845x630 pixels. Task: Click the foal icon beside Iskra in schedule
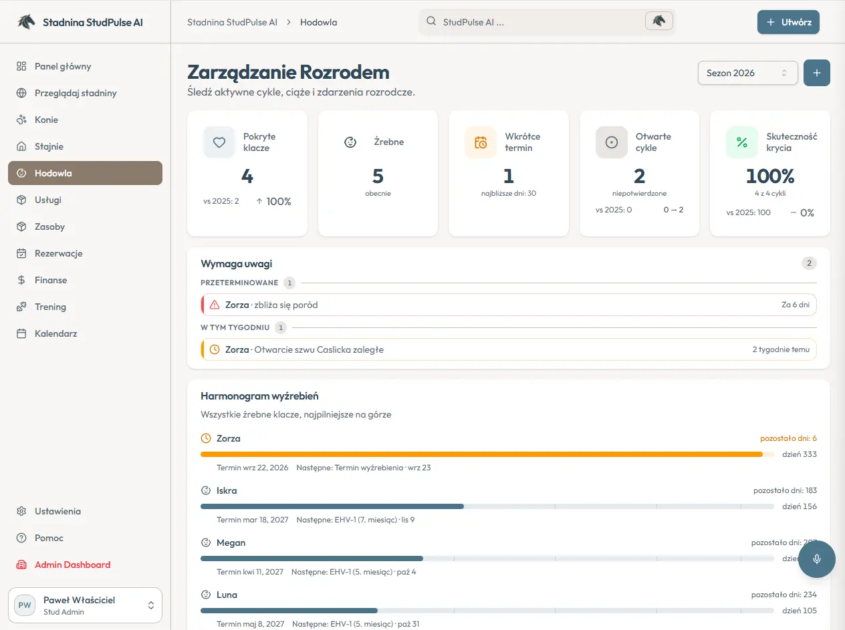point(206,490)
